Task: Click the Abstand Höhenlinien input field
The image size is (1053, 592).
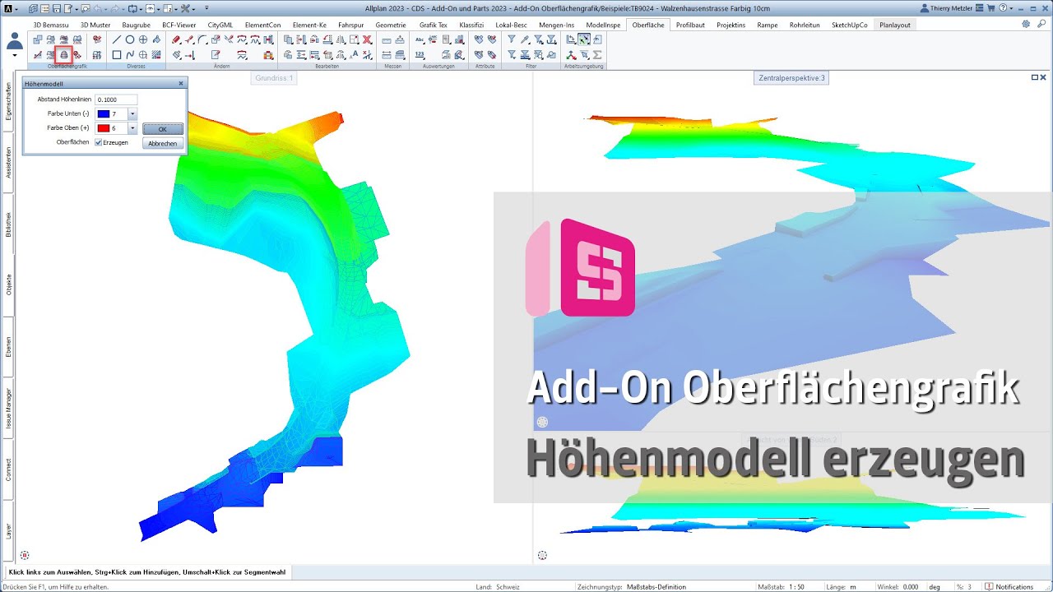Action: 116,99
